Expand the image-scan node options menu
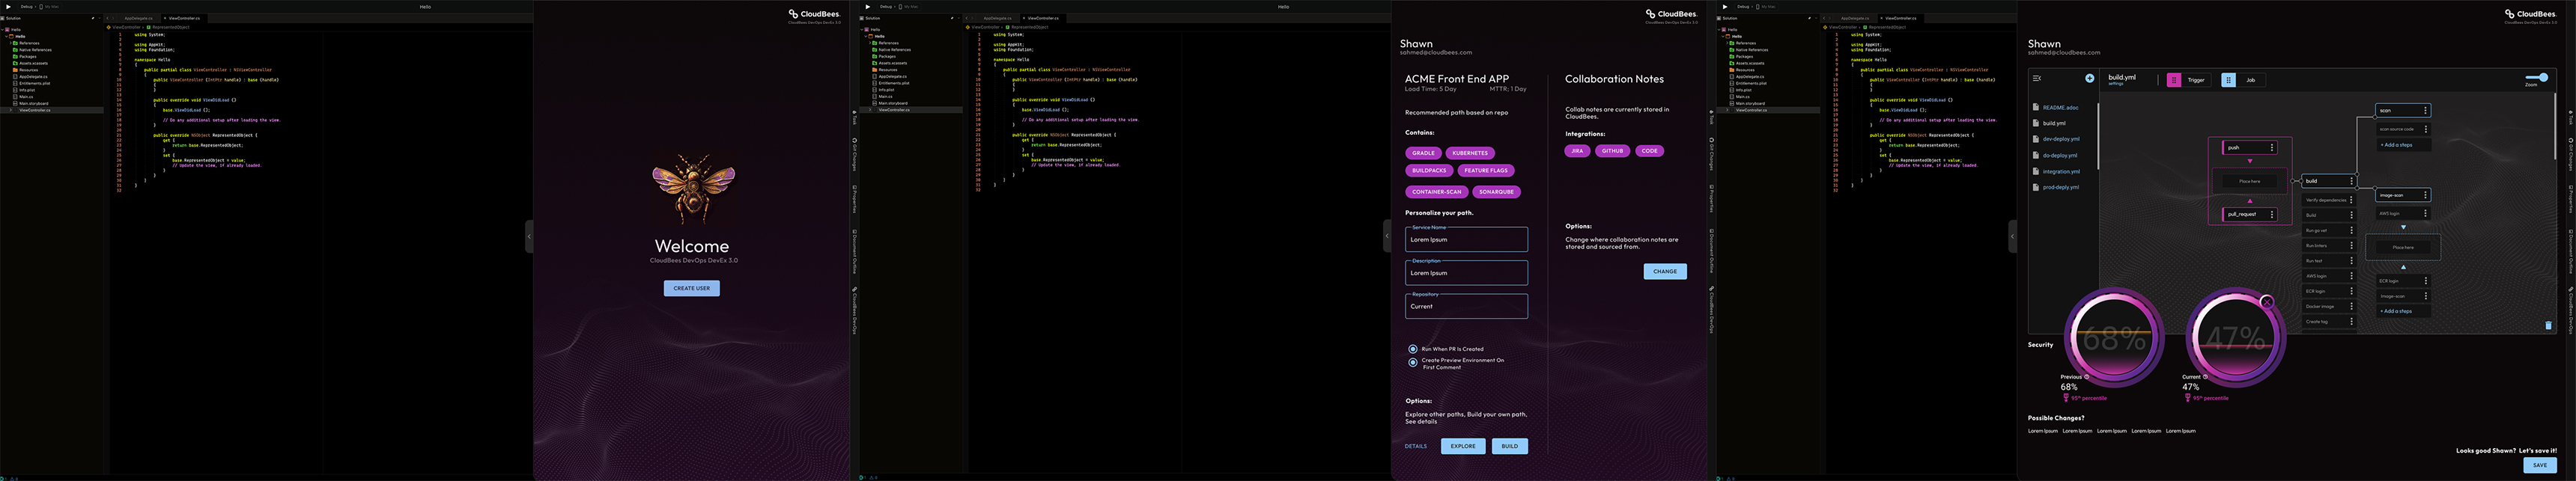 click(x=2426, y=194)
